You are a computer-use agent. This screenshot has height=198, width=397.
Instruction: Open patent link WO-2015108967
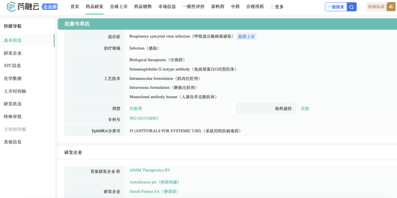point(144,118)
